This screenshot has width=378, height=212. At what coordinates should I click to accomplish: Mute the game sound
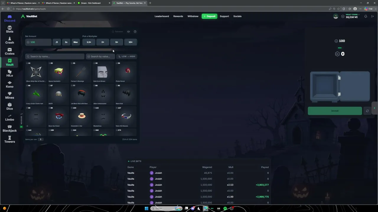[x=128, y=32]
